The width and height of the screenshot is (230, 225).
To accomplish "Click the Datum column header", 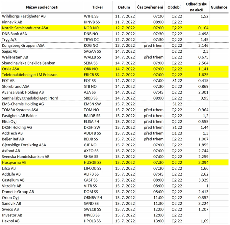I will click(x=124, y=7).
